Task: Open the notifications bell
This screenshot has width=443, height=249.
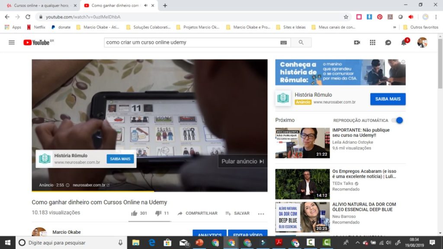Action: pos(404,42)
